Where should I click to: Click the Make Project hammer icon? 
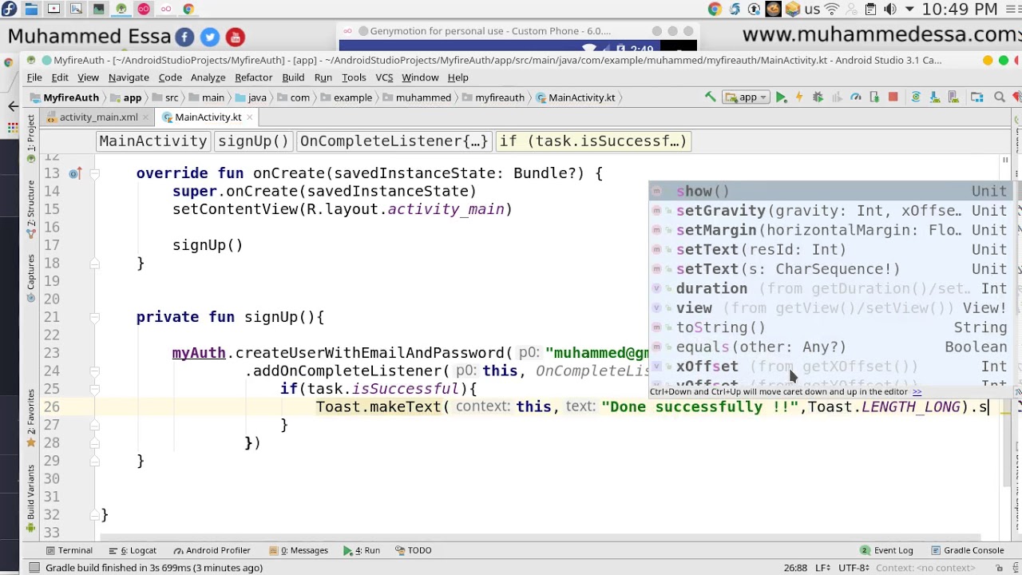coord(710,97)
